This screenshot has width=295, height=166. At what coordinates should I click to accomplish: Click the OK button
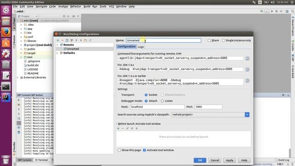click(x=200, y=160)
